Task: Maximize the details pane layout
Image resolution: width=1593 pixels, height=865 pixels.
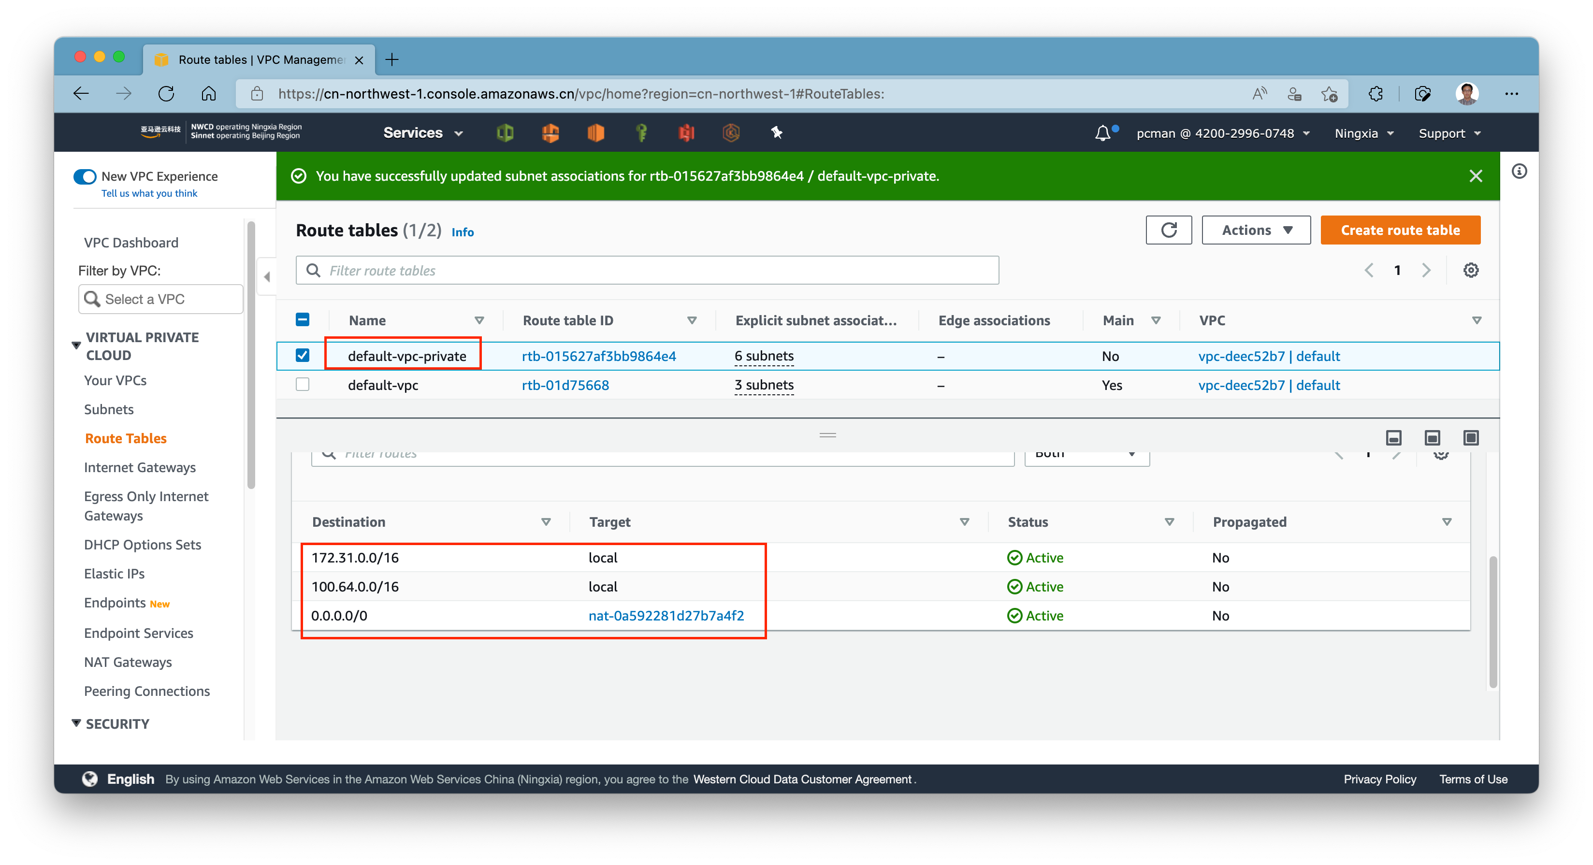Action: 1471,438
